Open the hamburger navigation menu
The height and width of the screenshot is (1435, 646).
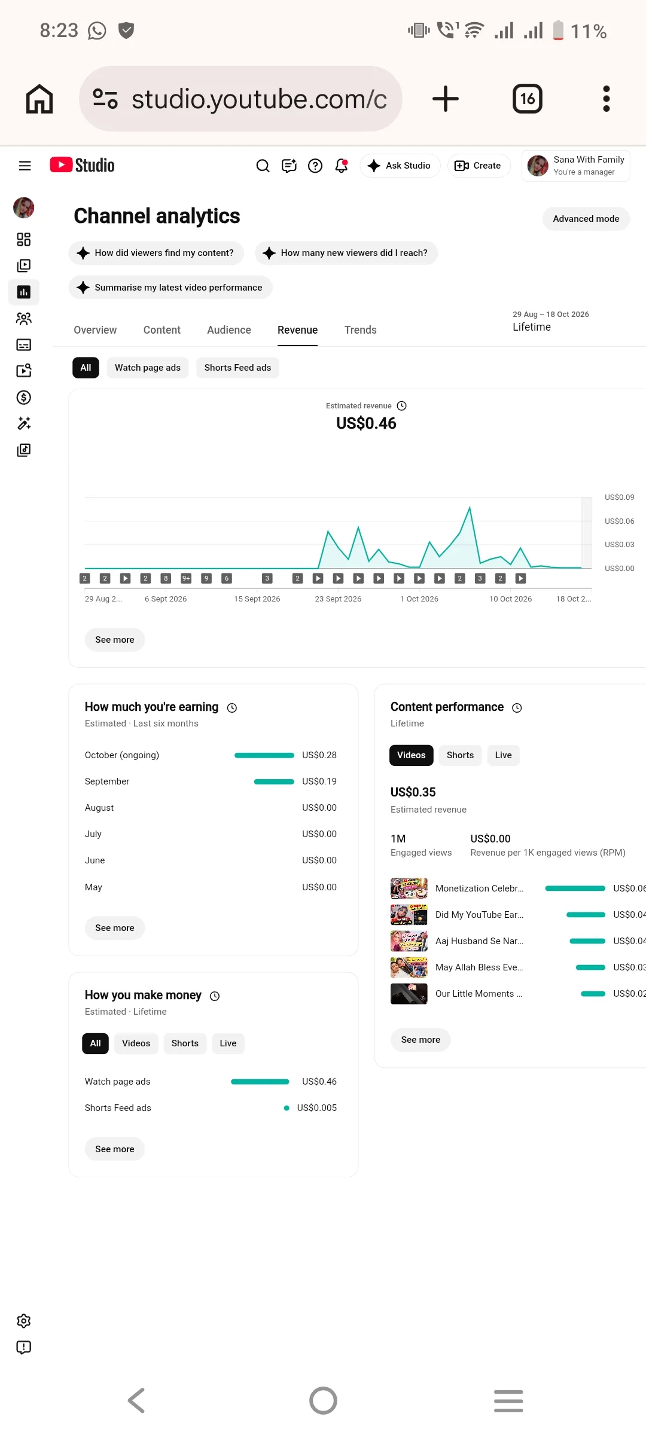tap(25, 166)
